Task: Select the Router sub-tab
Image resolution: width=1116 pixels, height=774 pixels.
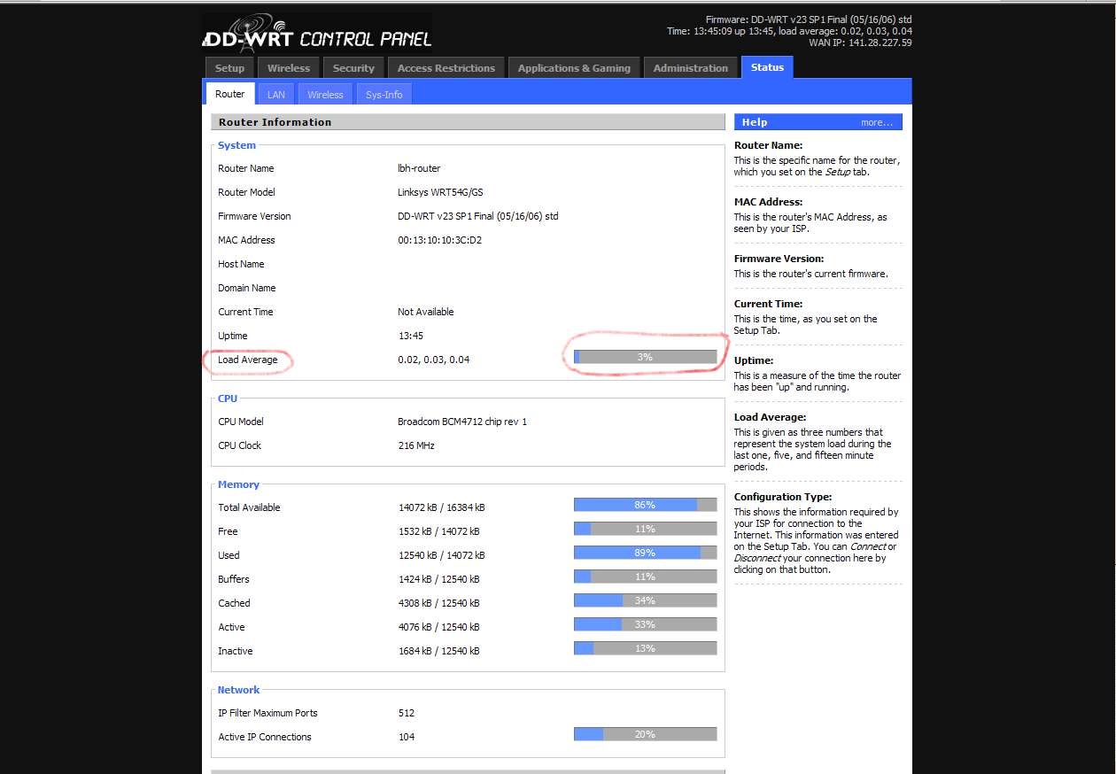Action: pos(230,94)
